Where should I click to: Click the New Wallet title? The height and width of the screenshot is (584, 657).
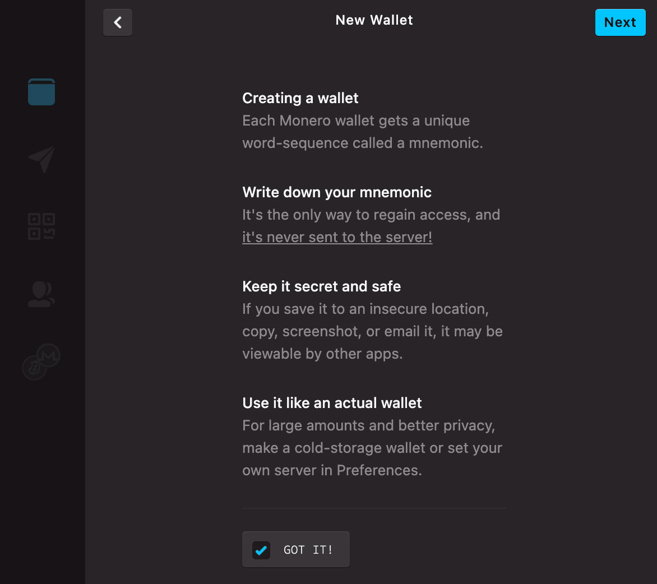pyautogui.click(x=374, y=20)
